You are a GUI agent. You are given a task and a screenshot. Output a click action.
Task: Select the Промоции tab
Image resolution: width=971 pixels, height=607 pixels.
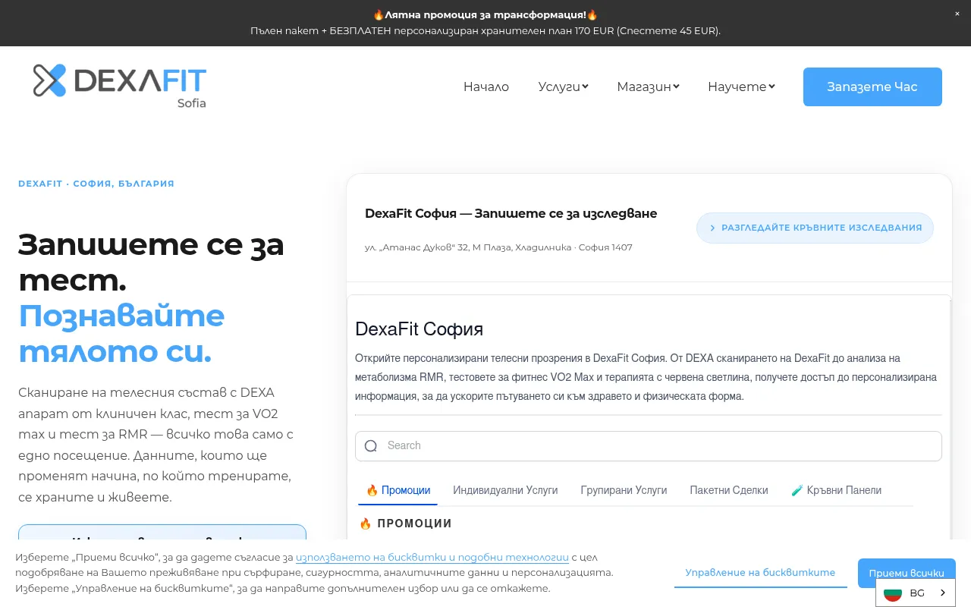tap(398, 490)
